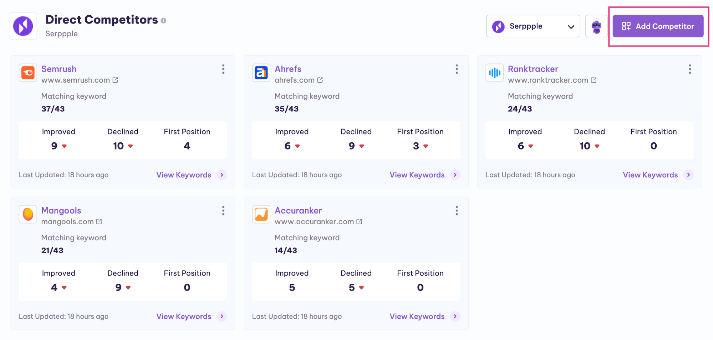Click the www.accuranker.com URL text
Image resolution: width=713 pixels, height=340 pixels.
pos(314,221)
